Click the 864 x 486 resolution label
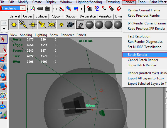 click(86, 41)
